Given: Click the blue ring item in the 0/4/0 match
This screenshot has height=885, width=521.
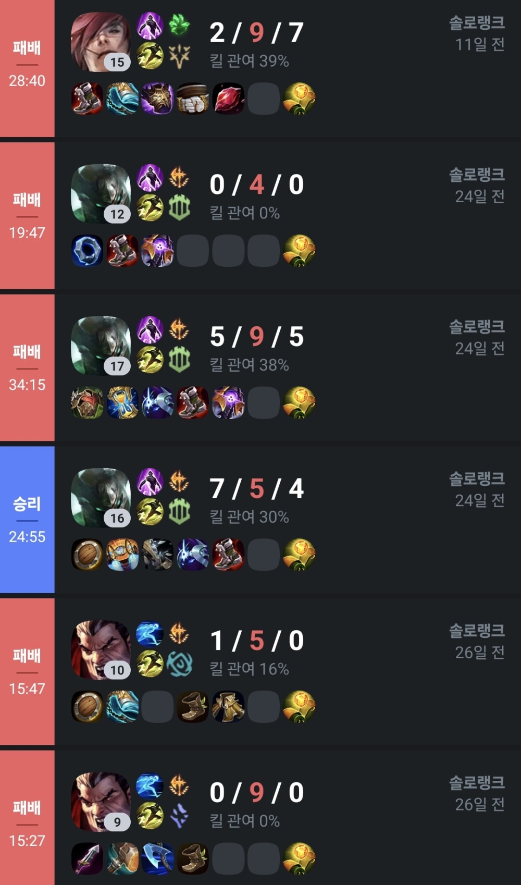Looking at the screenshot, I should tap(87, 250).
